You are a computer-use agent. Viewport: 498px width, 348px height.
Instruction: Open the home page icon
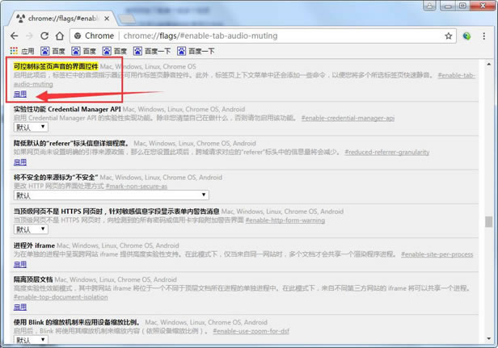(60, 36)
